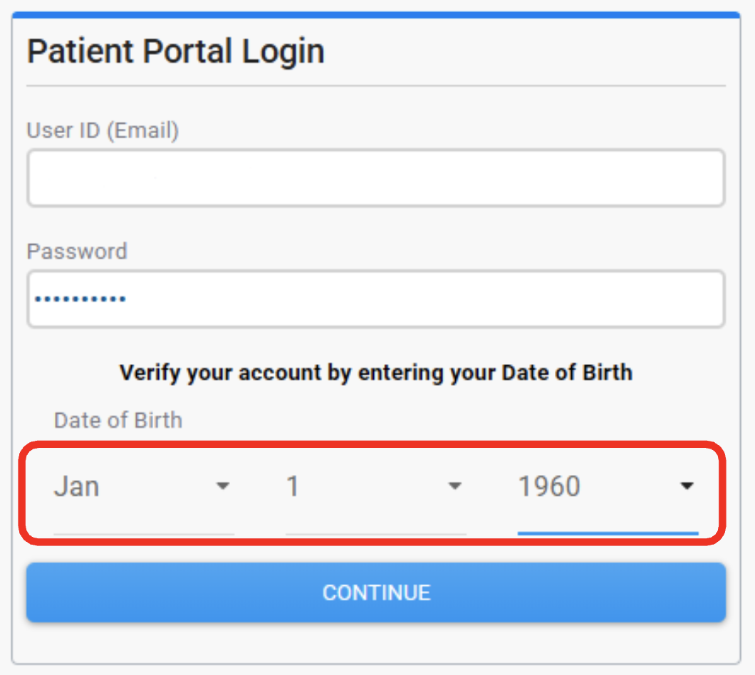Focus the User ID (Email) input field
This screenshot has height=675, width=755.
tap(376, 178)
